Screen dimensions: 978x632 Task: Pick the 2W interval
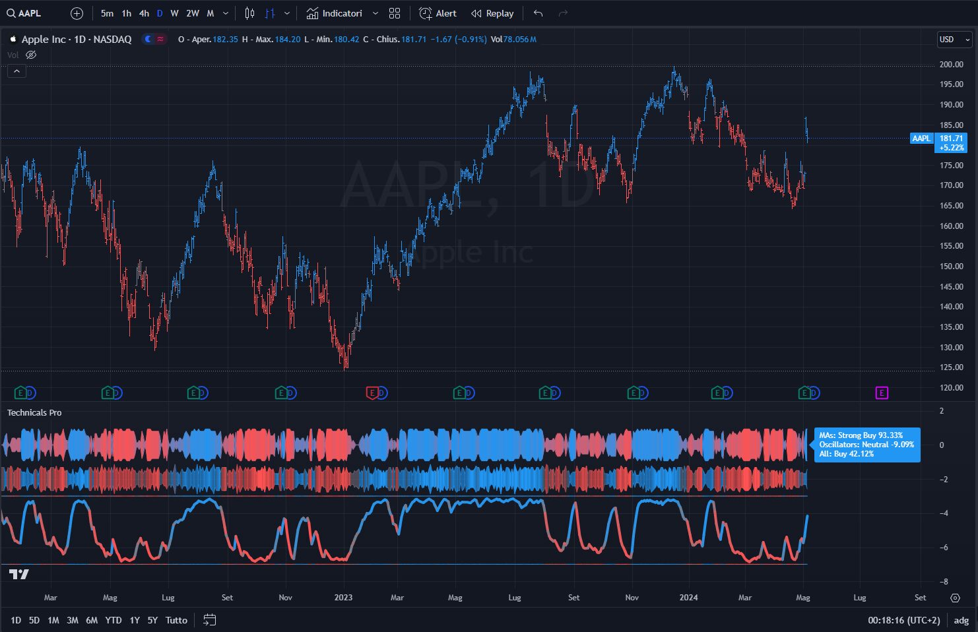point(193,13)
